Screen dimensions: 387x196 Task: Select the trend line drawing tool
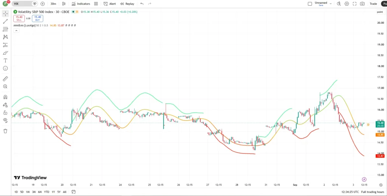[x=5, y=21]
